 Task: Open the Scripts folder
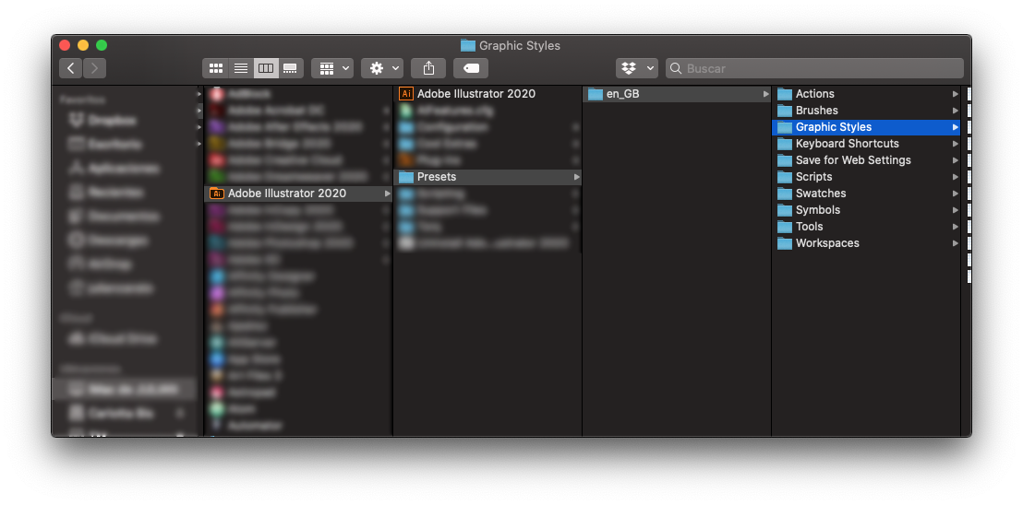coord(866,177)
